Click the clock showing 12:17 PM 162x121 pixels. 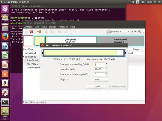[151, 2]
